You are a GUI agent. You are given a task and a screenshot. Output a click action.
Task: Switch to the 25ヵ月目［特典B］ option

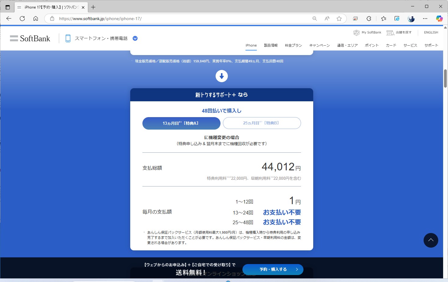click(x=262, y=123)
